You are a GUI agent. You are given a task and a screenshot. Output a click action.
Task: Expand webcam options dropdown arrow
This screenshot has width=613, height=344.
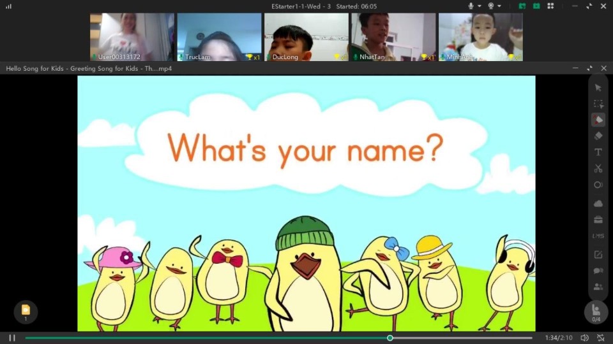pos(499,6)
